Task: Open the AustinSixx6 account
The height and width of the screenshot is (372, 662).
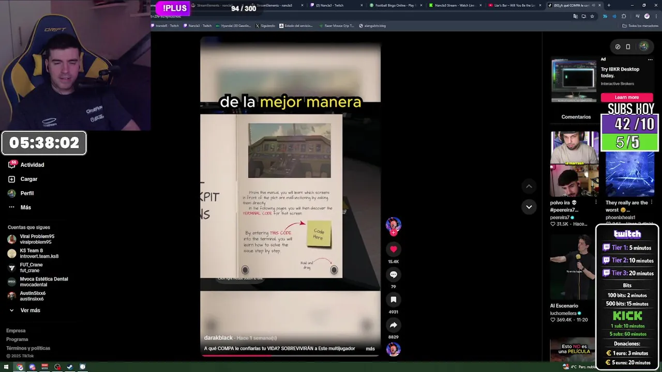Action: [x=26, y=296]
